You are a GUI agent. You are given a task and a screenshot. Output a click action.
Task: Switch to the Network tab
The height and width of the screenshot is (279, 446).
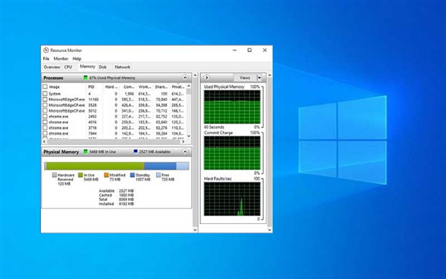tap(123, 67)
